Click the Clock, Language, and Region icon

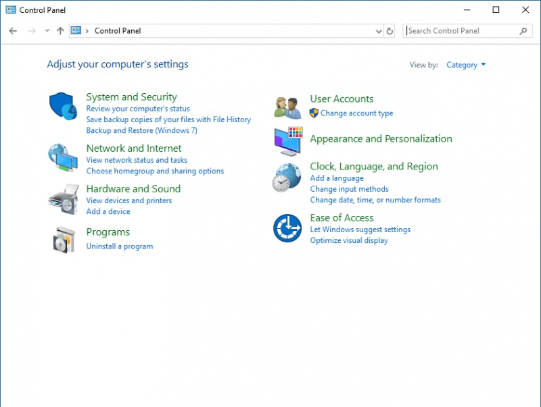[x=286, y=178]
